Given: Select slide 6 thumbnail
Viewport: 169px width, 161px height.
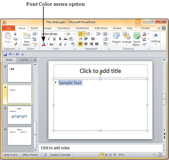Looking at the screenshot, I should click(19, 136).
